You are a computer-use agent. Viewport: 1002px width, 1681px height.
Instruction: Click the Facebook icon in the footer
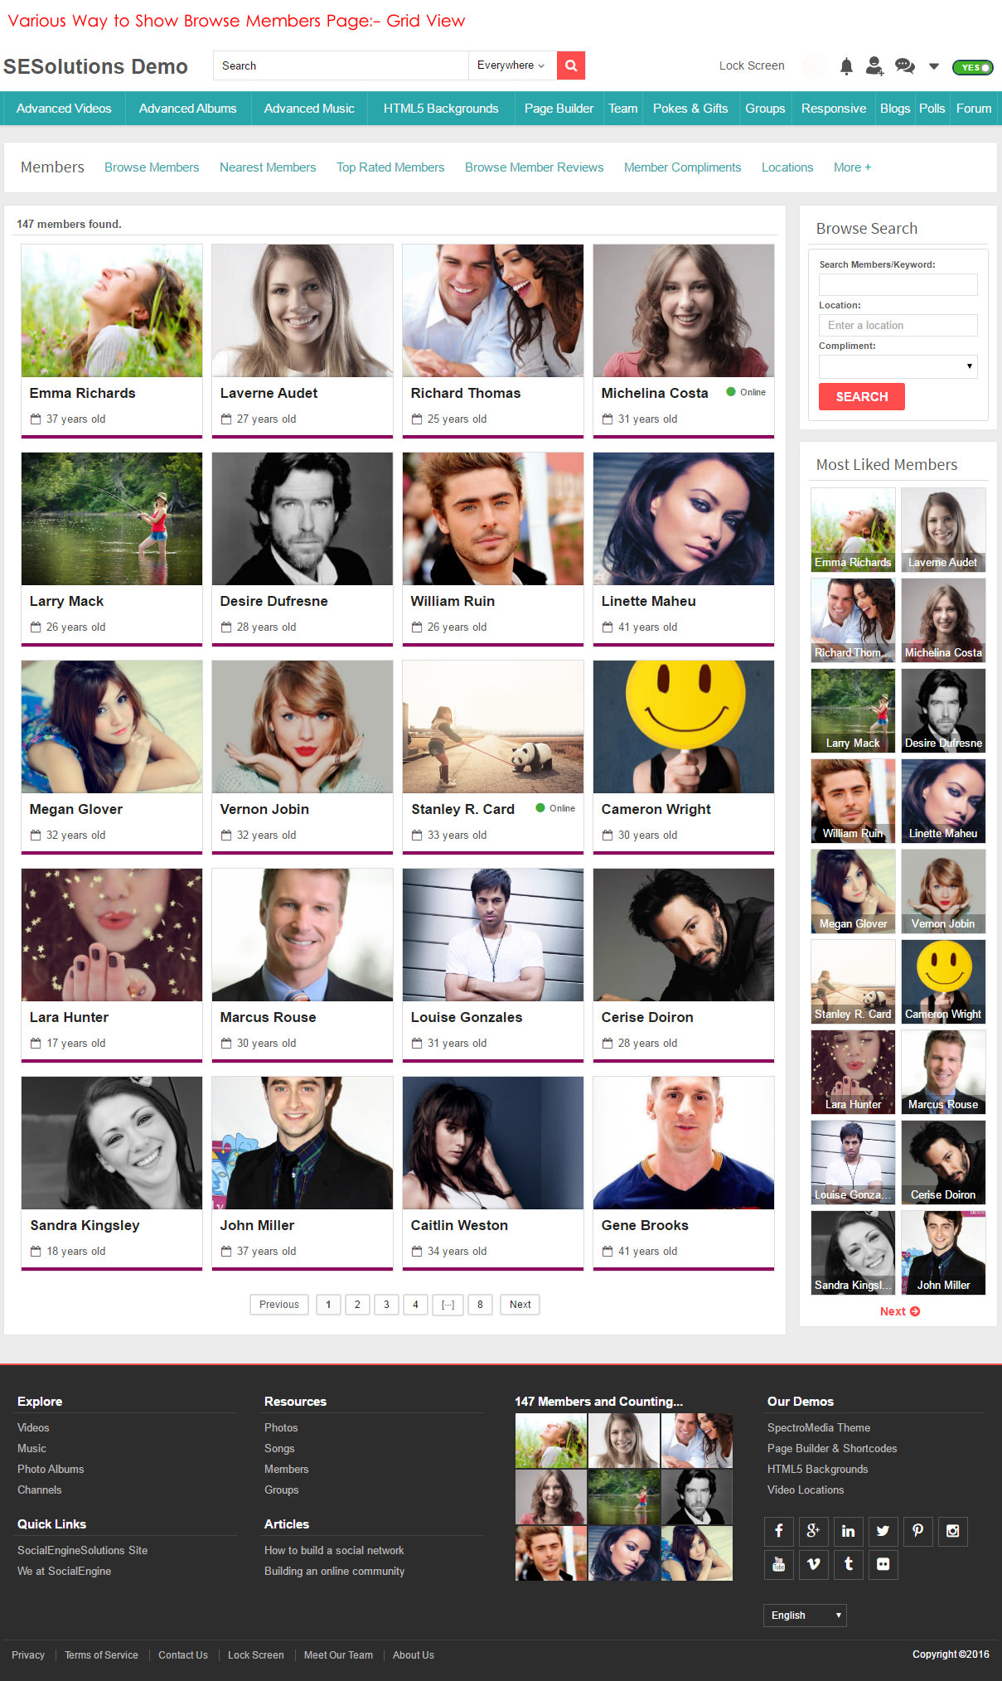click(x=778, y=1531)
